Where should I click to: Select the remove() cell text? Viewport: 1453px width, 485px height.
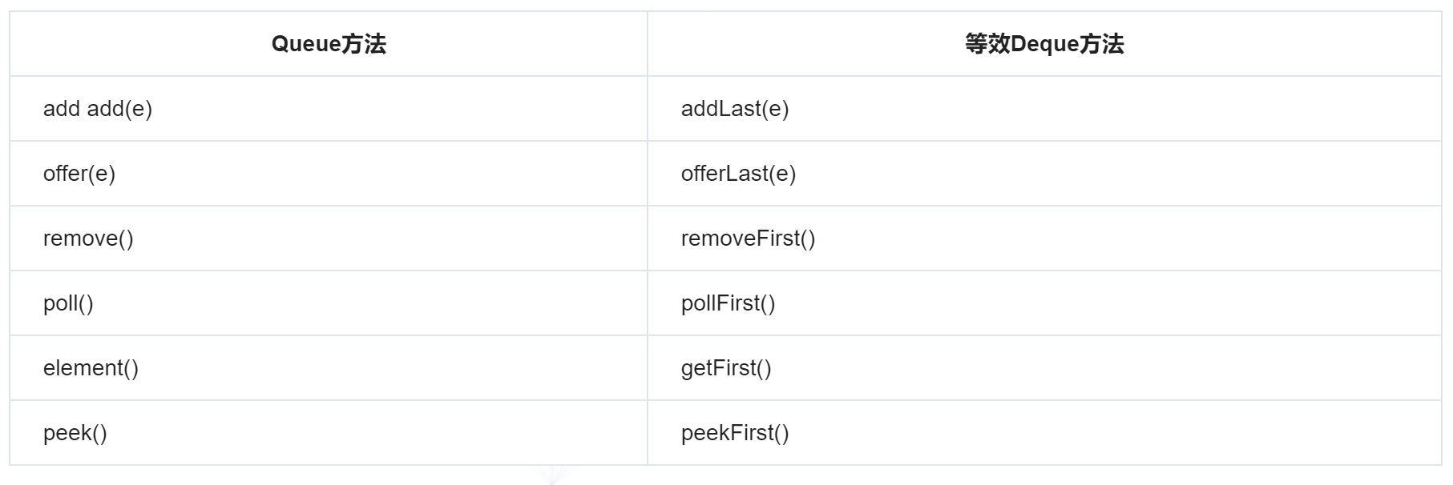(x=88, y=238)
